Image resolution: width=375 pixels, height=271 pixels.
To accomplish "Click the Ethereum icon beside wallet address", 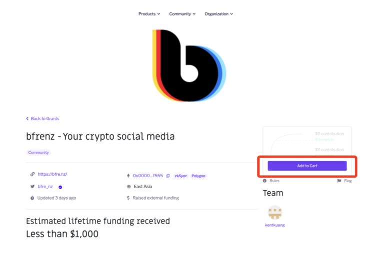I will (x=128, y=176).
